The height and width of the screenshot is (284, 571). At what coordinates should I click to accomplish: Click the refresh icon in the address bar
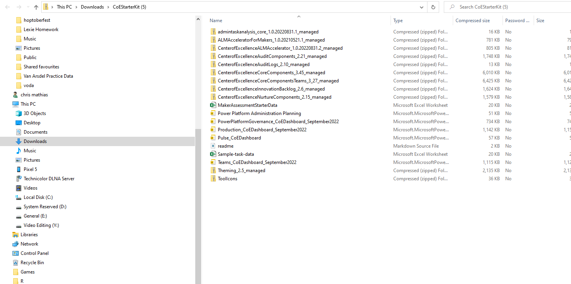(x=433, y=7)
